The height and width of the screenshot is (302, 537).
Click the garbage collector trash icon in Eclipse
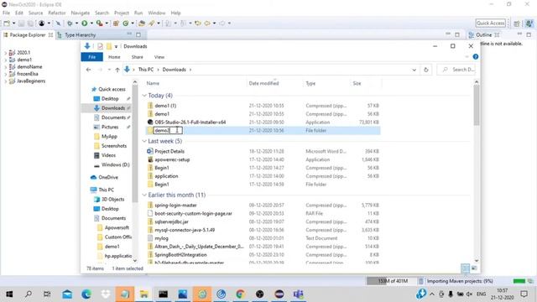tap(420, 281)
